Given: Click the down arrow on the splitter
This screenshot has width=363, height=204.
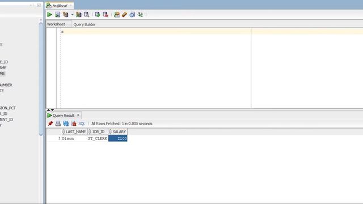Looking at the screenshot, I should (x=53, y=110).
